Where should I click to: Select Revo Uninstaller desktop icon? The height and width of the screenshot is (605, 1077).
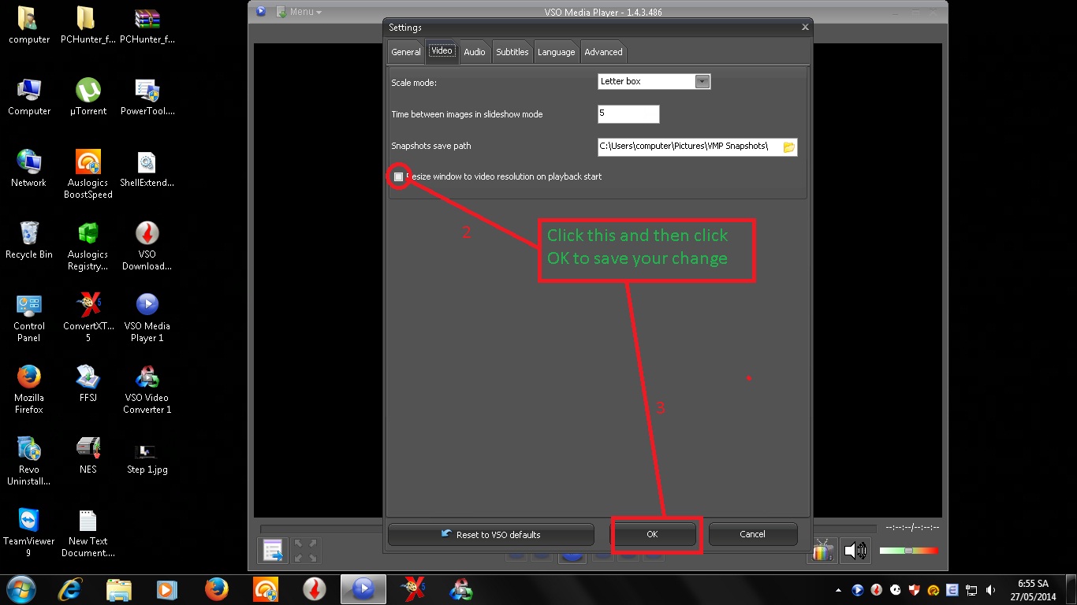[x=29, y=461]
